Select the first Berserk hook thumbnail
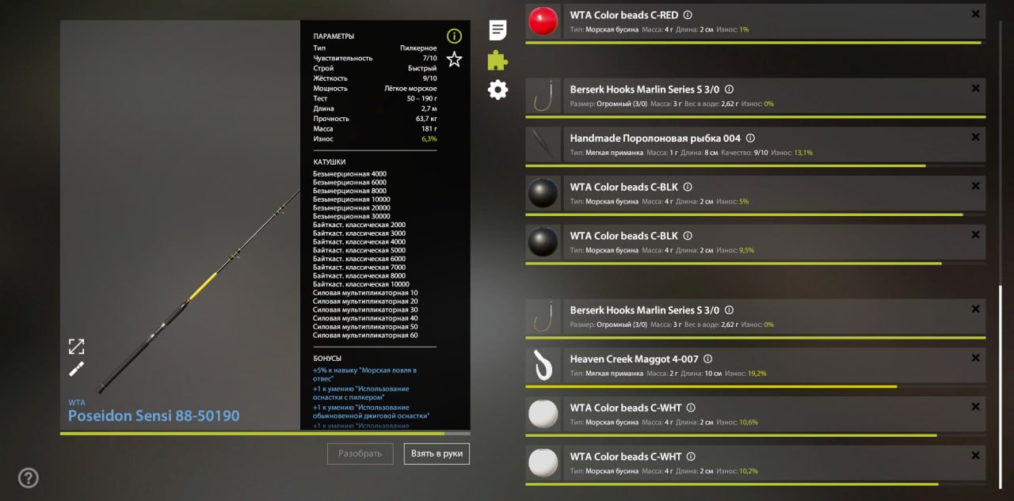1014x501 pixels. point(543,96)
